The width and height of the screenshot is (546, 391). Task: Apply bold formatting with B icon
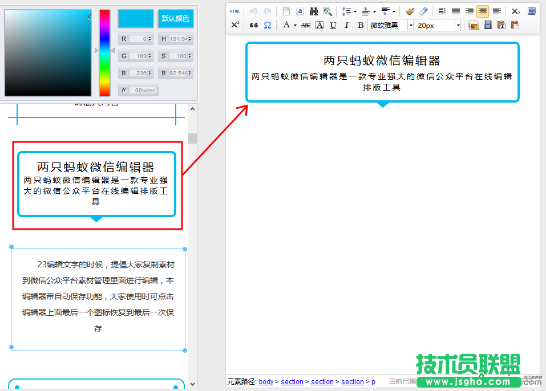360,26
